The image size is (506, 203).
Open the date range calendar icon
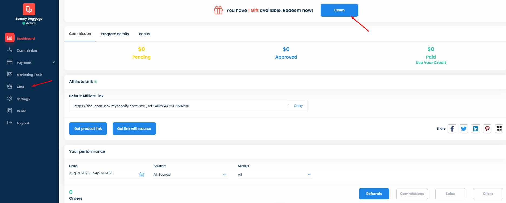coord(142,175)
